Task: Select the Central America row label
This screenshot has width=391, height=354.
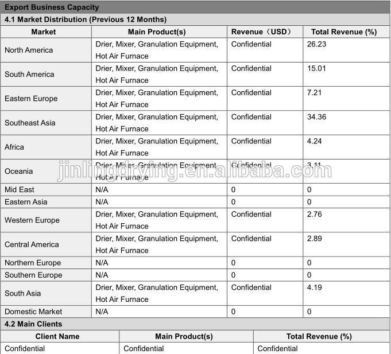Action: coord(32,244)
